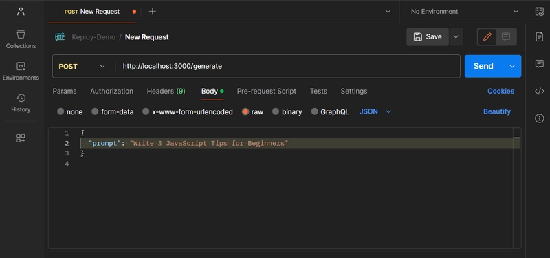Open the tab list dropdown chevron
Viewport: 550px width, 258px height.
(x=388, y=12)
